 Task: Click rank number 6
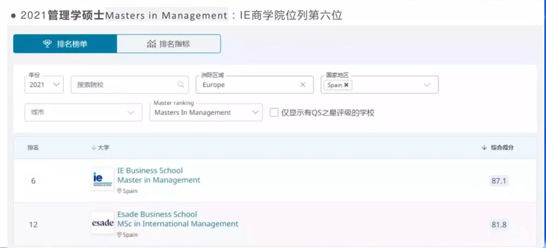pos(34,181)
